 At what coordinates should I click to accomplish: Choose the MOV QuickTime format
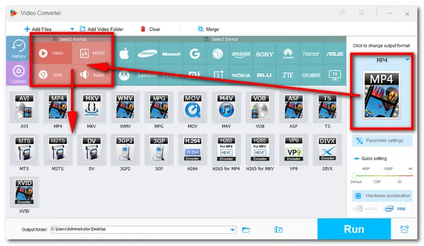193,107
